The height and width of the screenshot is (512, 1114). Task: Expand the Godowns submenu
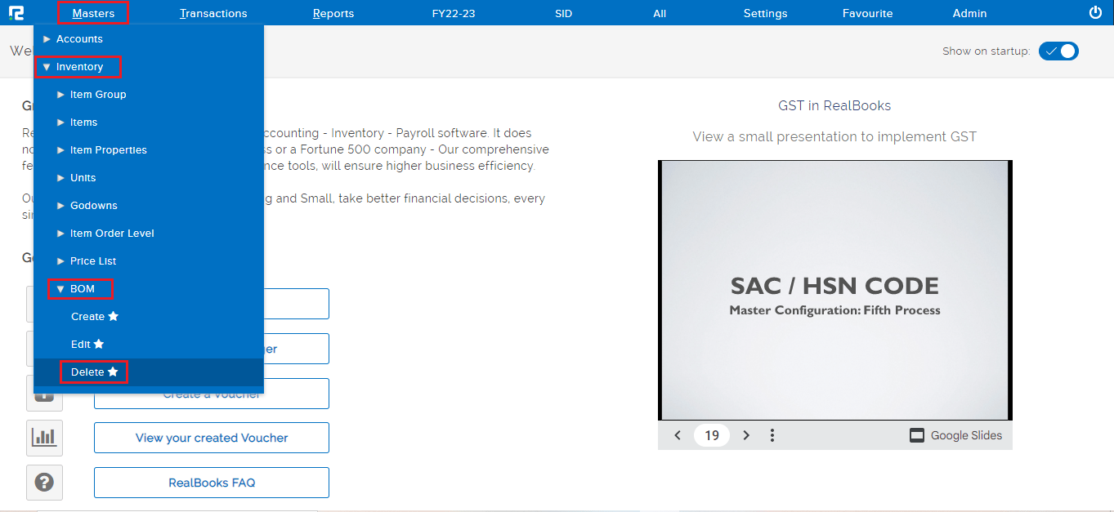[x=93, y=206]
